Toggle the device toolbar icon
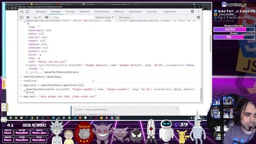 pos(28,12)
